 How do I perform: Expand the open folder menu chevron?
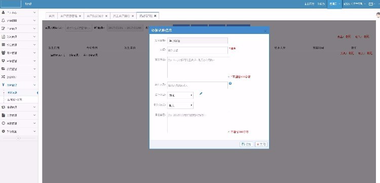pyautogui.click(x=34, y=69)
